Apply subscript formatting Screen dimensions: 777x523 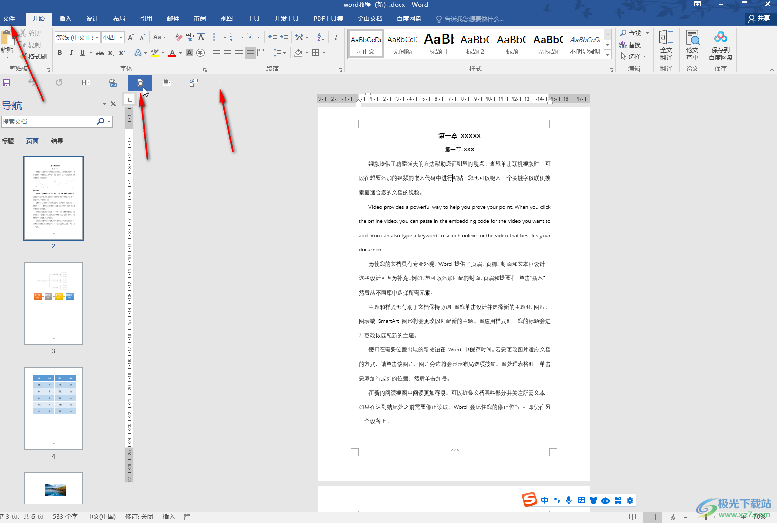(111, 53)
